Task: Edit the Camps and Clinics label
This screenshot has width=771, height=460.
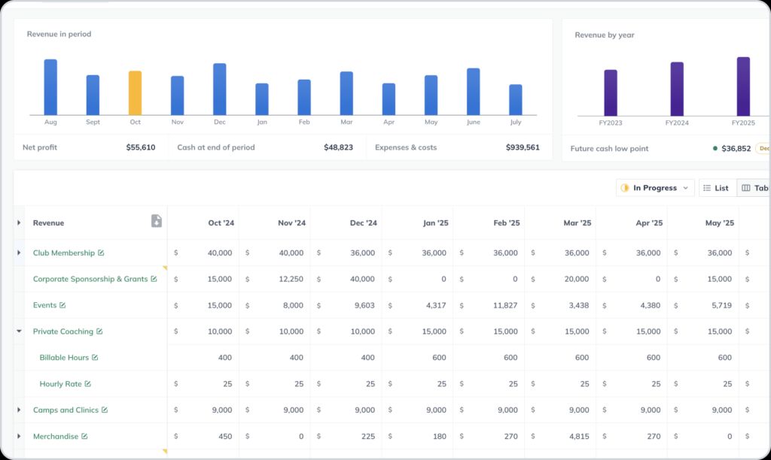Action: coord(106,410)
